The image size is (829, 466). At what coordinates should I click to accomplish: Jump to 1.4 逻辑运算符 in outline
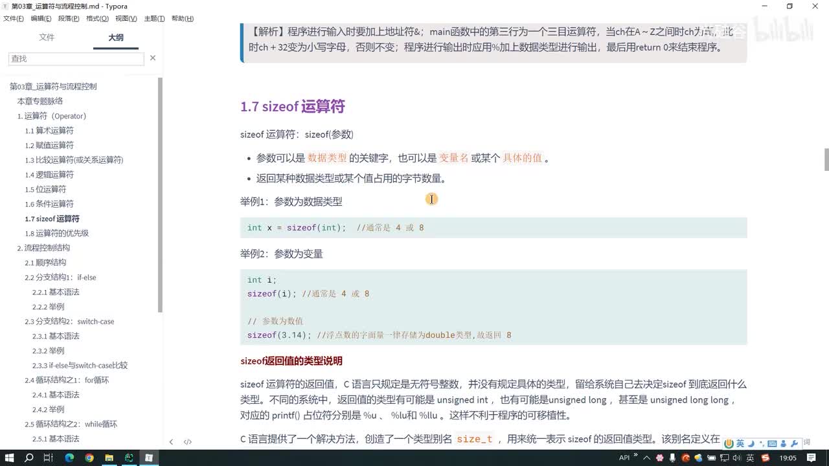coord(49,175)
